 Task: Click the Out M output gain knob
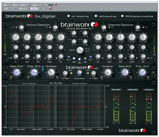pos(74,42)
